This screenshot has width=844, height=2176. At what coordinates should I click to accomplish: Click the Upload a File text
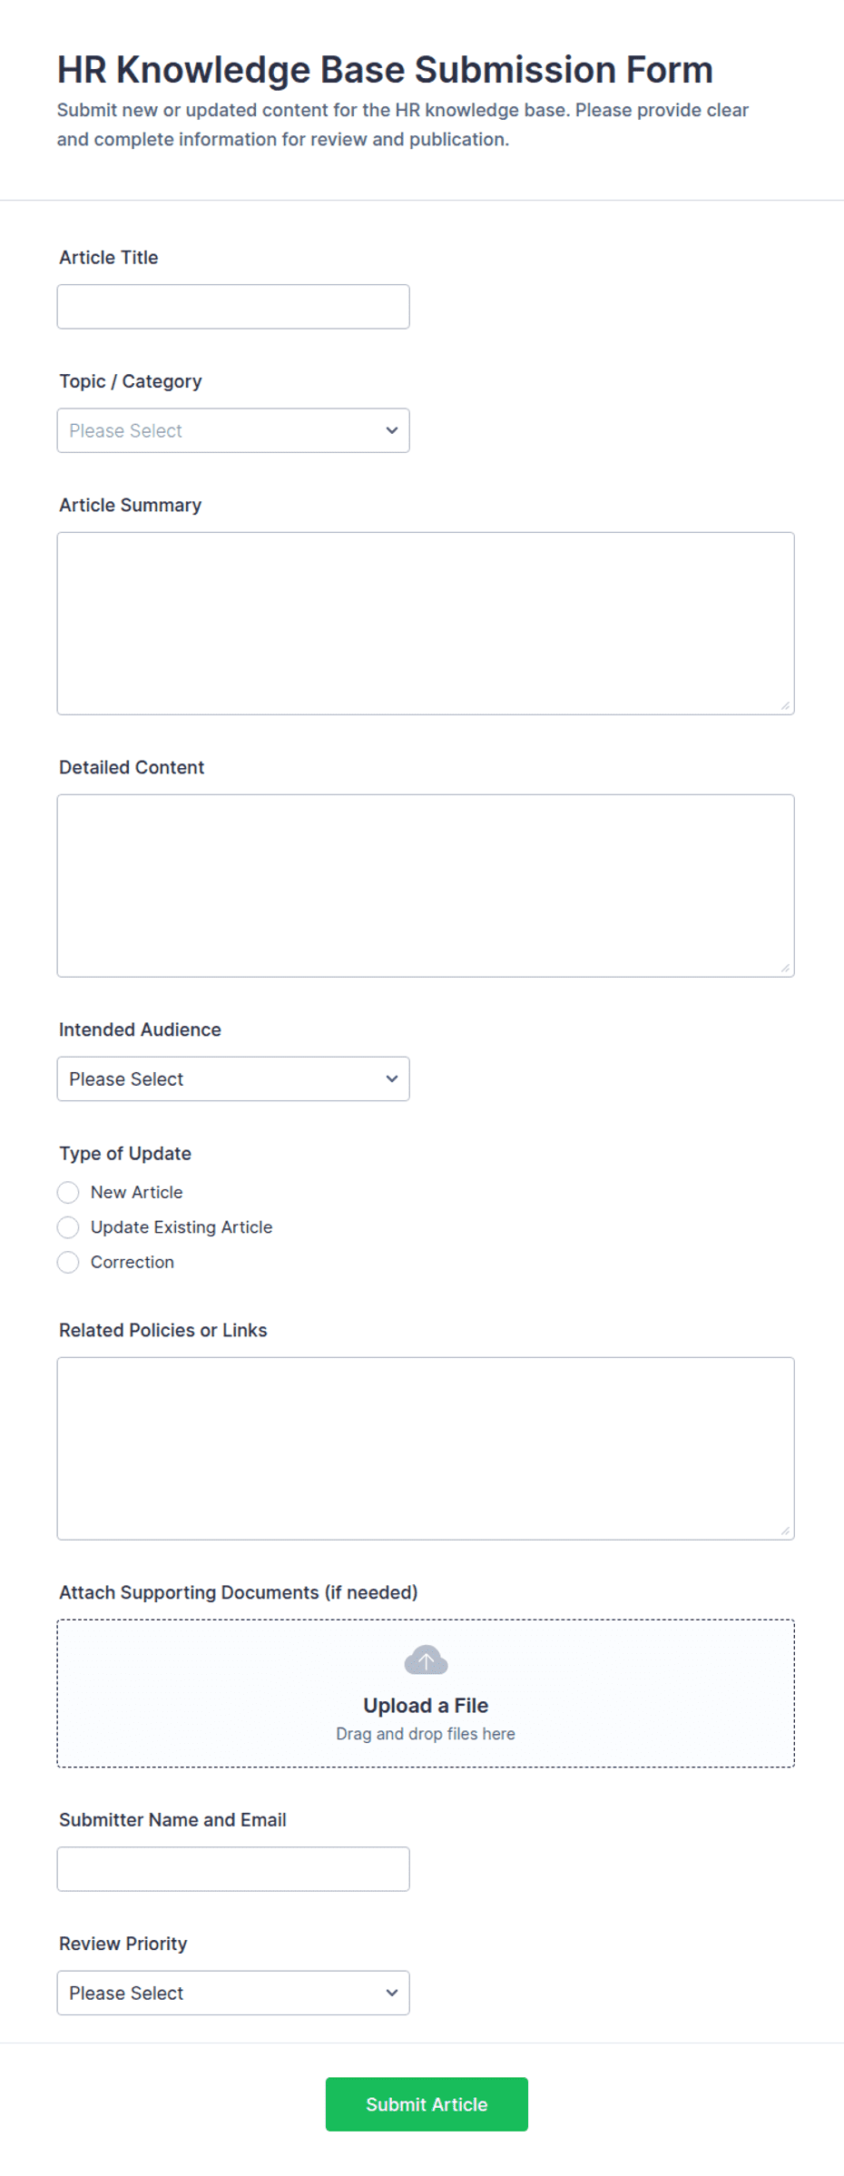tap(426, 1706)
